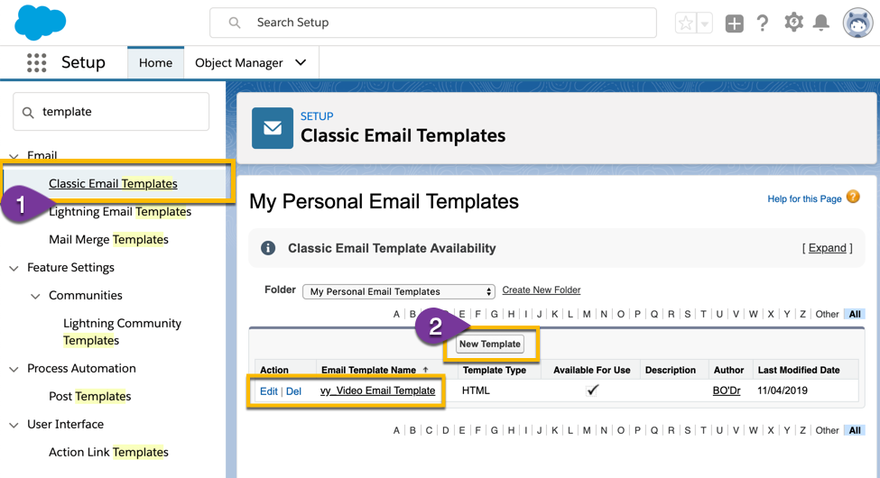Screen dimensions: 880x478
Task: Delete the vy_Video Email Template
Action: (293, 391)
